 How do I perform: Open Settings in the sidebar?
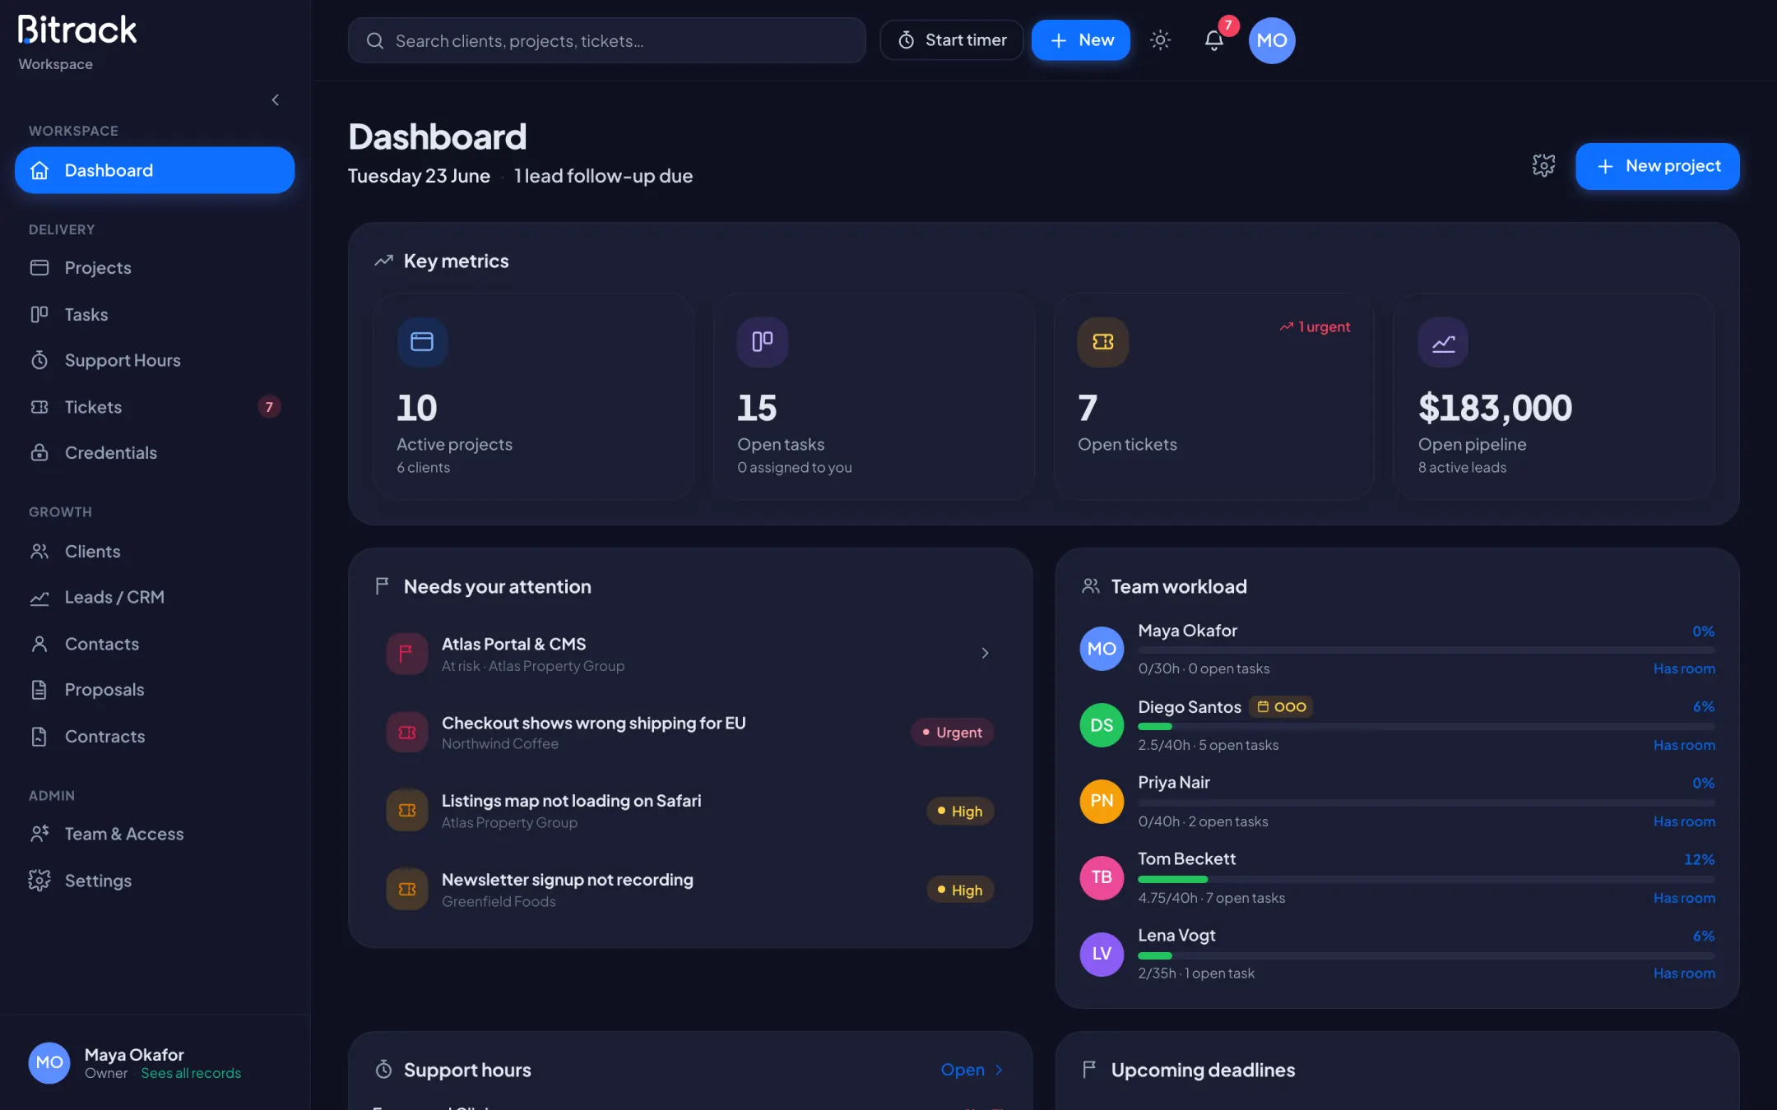pos(155,881)
